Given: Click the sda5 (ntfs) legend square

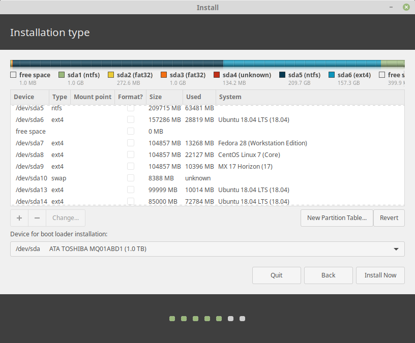Looking at the screenshot, I should tap(281, 74).
